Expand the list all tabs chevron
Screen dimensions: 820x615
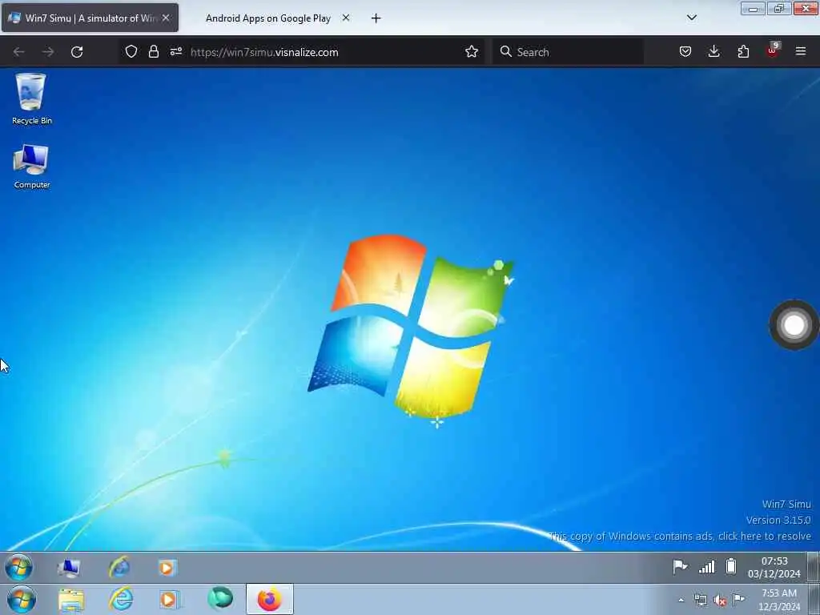691,18
